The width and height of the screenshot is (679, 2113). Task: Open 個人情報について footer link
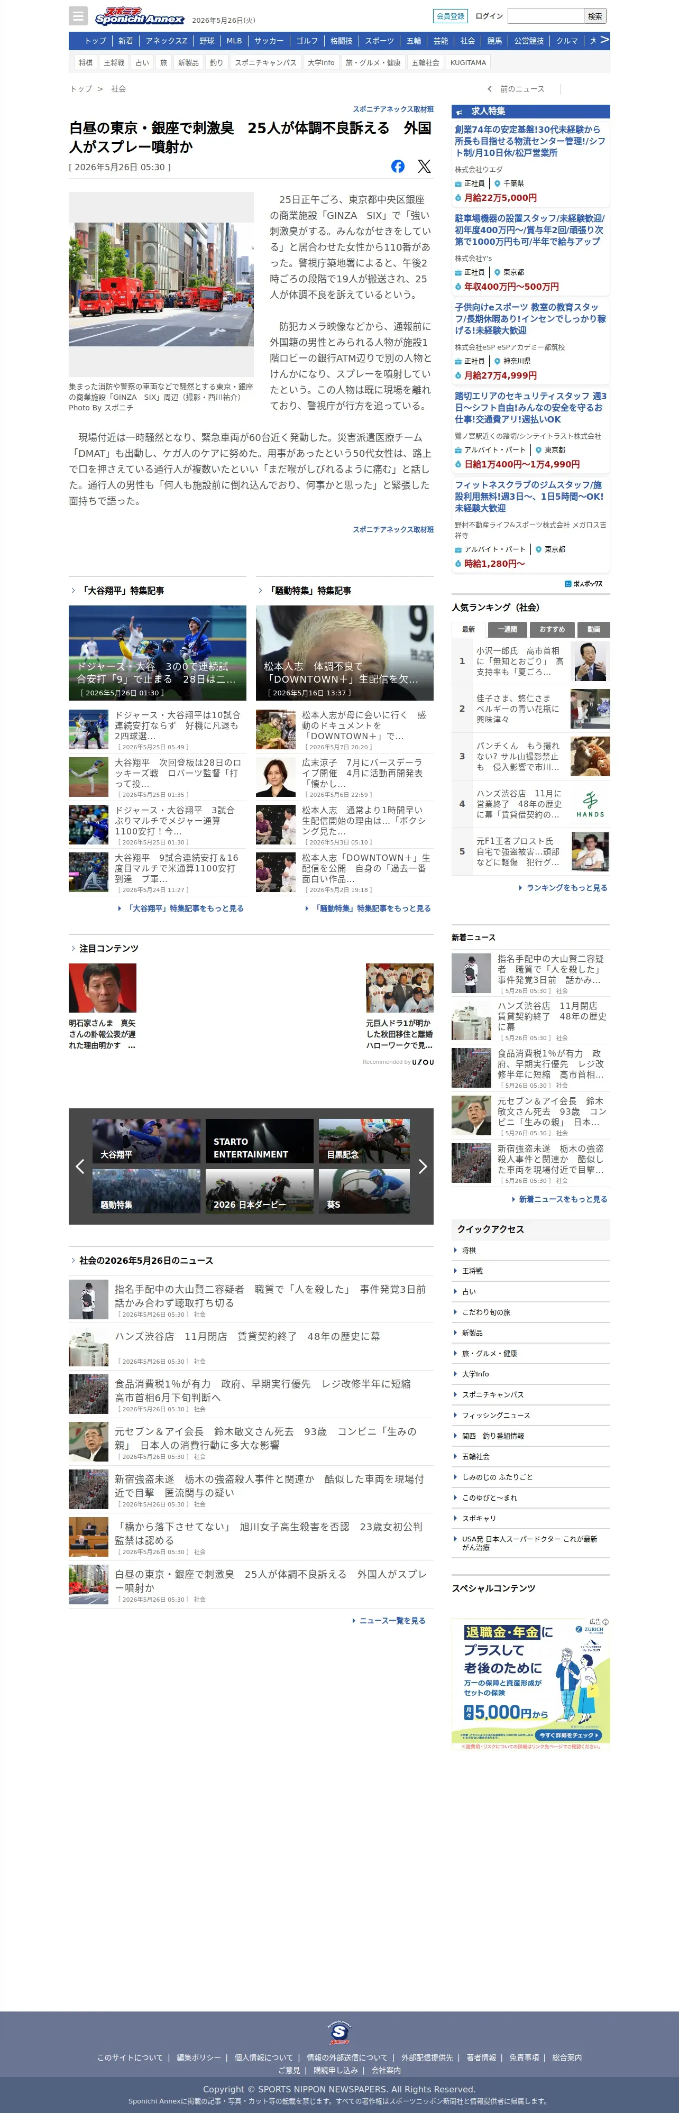[x=263, y=2057]
